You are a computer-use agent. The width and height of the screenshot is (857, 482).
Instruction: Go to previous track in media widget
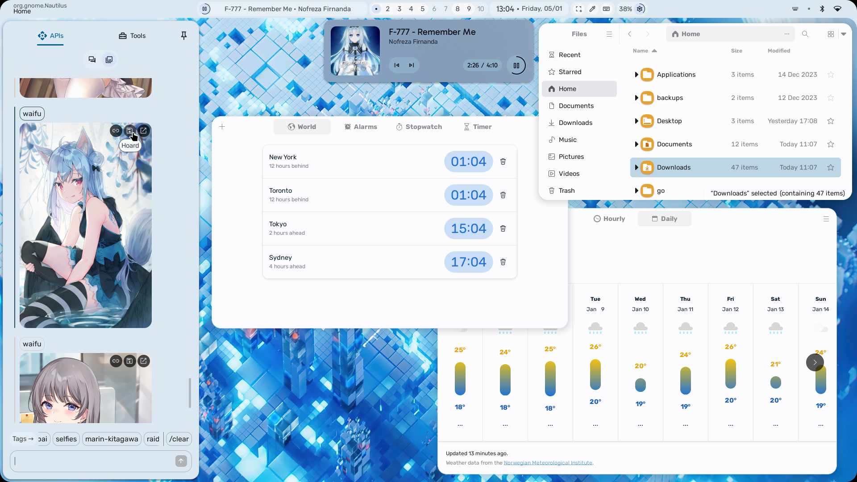coord(397,65)
